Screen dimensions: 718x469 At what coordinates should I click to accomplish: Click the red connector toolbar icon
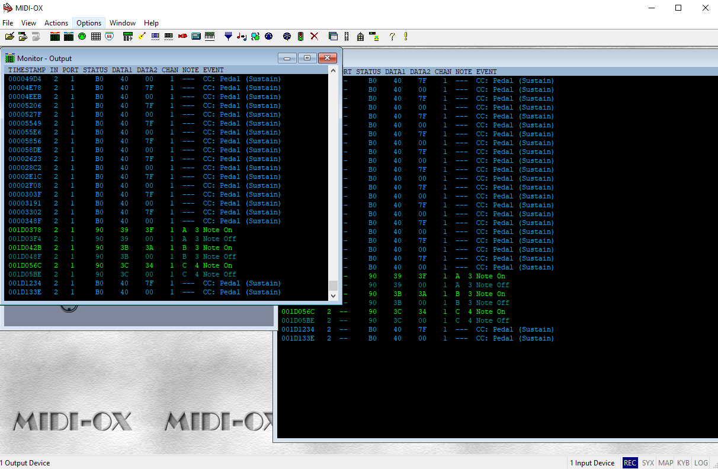click(x=182, y=36)
